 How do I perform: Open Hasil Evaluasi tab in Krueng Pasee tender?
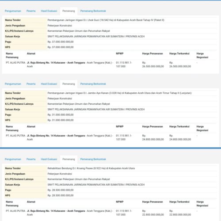tap(49, 159)
